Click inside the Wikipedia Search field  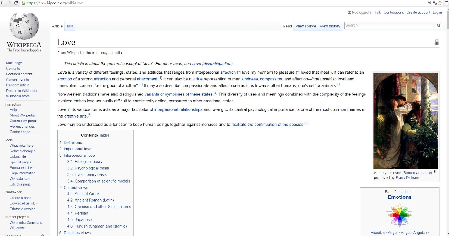(x=390, y=25)
